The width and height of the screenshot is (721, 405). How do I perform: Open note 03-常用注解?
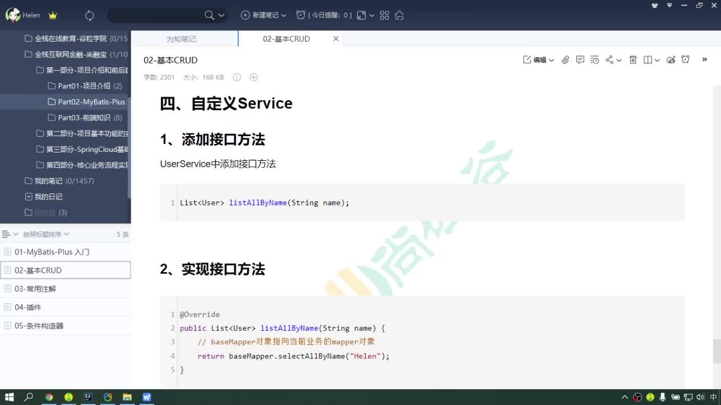pyautogui.click(x=65, y=289)
